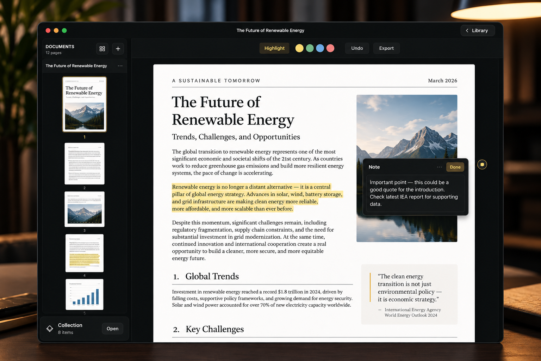Pick the red highlight color
Screen dimensions: 541x361
[x=330, y=48]
